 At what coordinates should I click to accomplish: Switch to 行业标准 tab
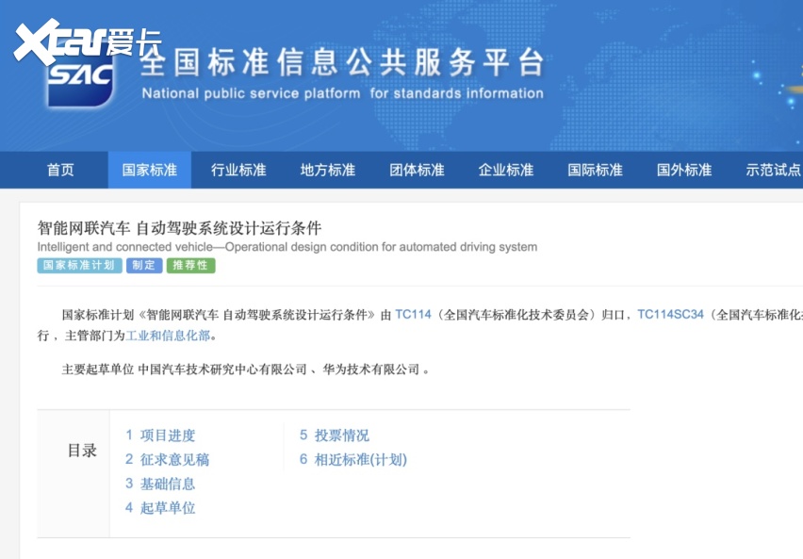click(x=238, y=170)
